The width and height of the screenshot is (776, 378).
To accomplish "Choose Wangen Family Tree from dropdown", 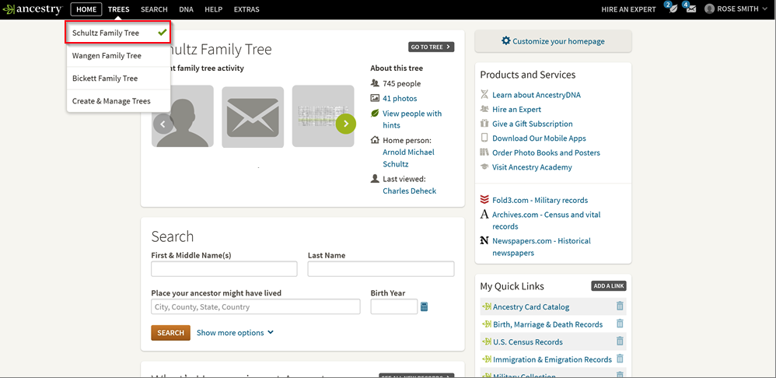I will [107, 56].
